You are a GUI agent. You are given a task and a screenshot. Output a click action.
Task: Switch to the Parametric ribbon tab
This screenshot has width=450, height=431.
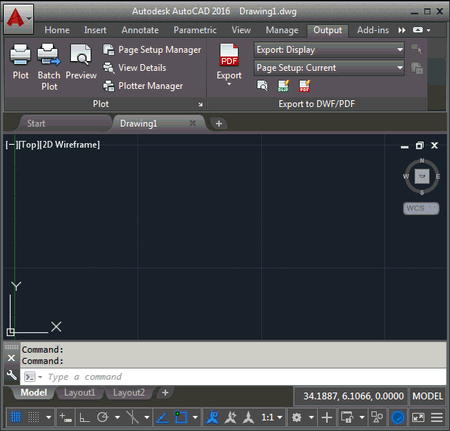pyautogui.click(x=195, y=30)
